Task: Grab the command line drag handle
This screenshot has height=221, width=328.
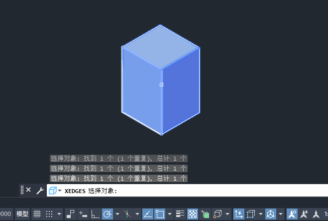Action: (x=22, y=190)
